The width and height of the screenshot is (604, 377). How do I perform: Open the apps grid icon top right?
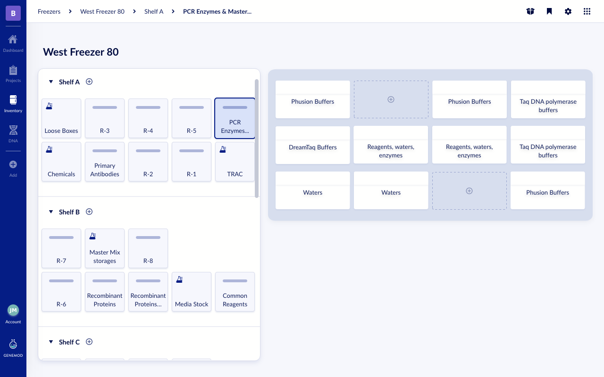(587, 11)
